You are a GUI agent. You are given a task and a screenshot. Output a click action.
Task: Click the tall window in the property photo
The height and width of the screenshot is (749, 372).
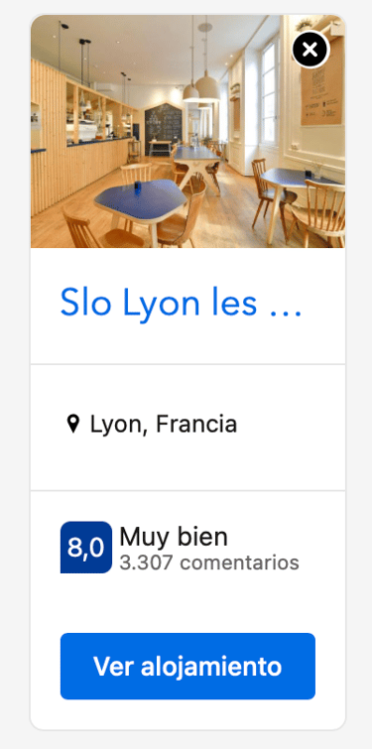pos(270,90)
